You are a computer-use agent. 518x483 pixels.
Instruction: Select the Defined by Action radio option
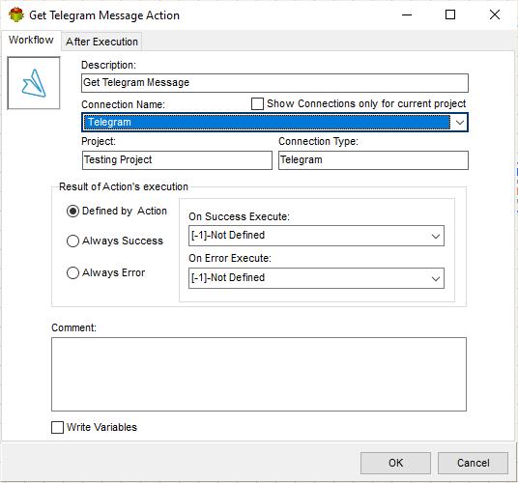(72, 211)
